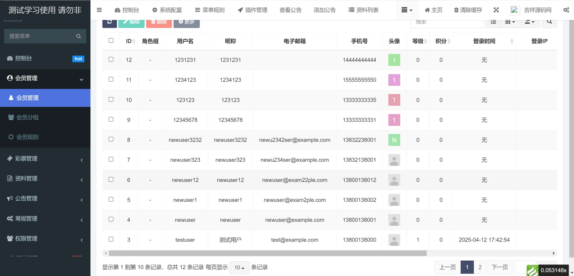The width and height of the screenshot is (574, 276).
Task: Click the 清除缓存 trash icon
Action: coord(455,10)
